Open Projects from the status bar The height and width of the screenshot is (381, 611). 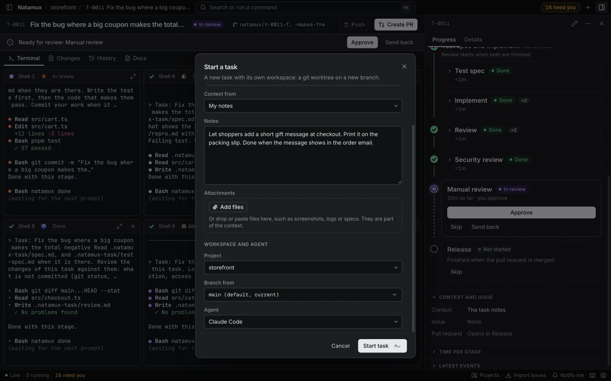(x=485, y=375)
